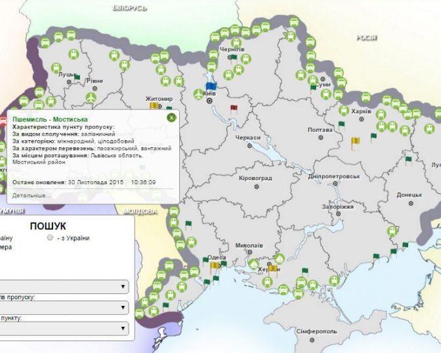Close the Пшемисль - Мостиська info popup
This screenshot has height=353, width=441.
pyautogui.click(x=171, y=117)
